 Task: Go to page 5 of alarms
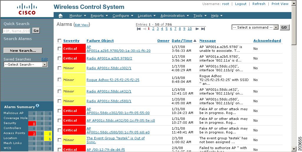click(x=166, y=29)
